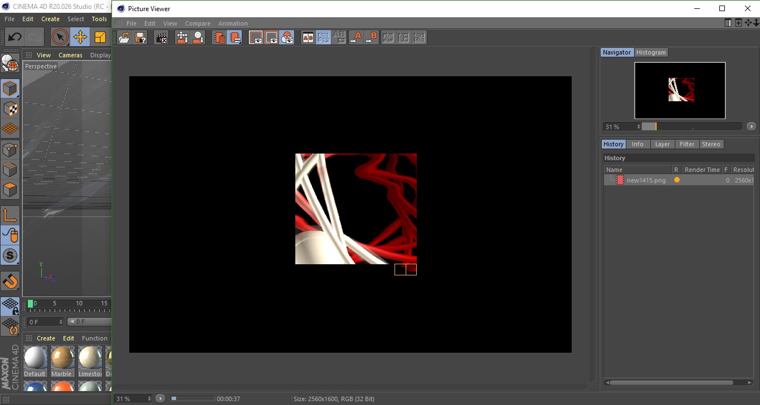The width and height of the screenshot is (760, 405).
Task: Switch to the Layer tab
Action: pos(662,144)
